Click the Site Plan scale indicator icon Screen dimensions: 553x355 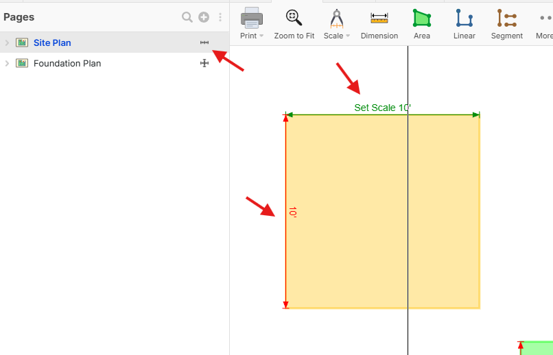204,42
